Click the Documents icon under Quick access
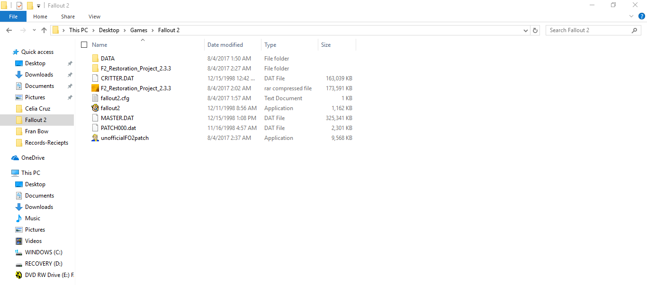The image size is (647, 285). point(19,86)
